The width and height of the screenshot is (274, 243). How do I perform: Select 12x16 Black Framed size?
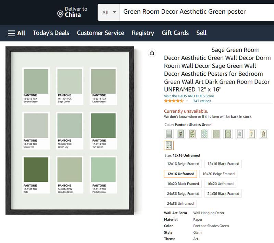(223, 164)
